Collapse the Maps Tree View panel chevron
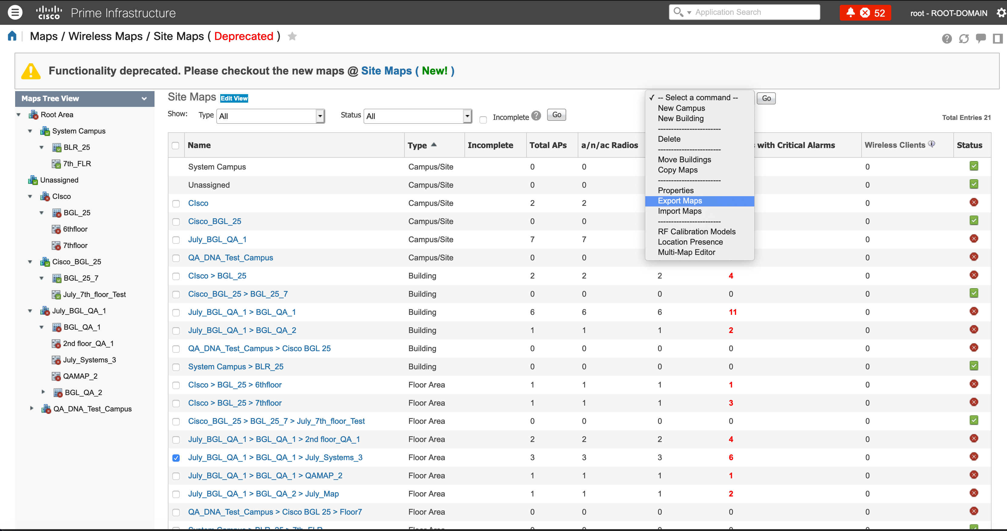 click(x=144, y=99)
